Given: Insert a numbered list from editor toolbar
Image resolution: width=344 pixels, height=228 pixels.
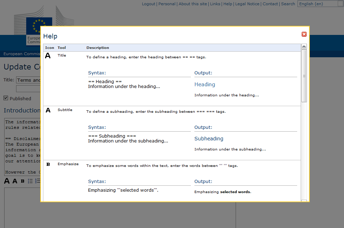Looking at the screenshot, I should click(38, 181).
